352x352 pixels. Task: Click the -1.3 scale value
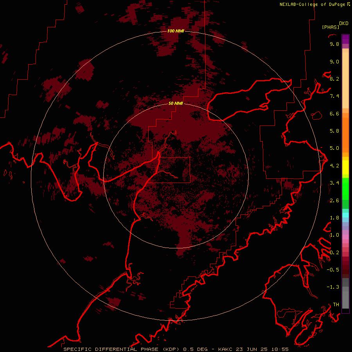(333, 287)
